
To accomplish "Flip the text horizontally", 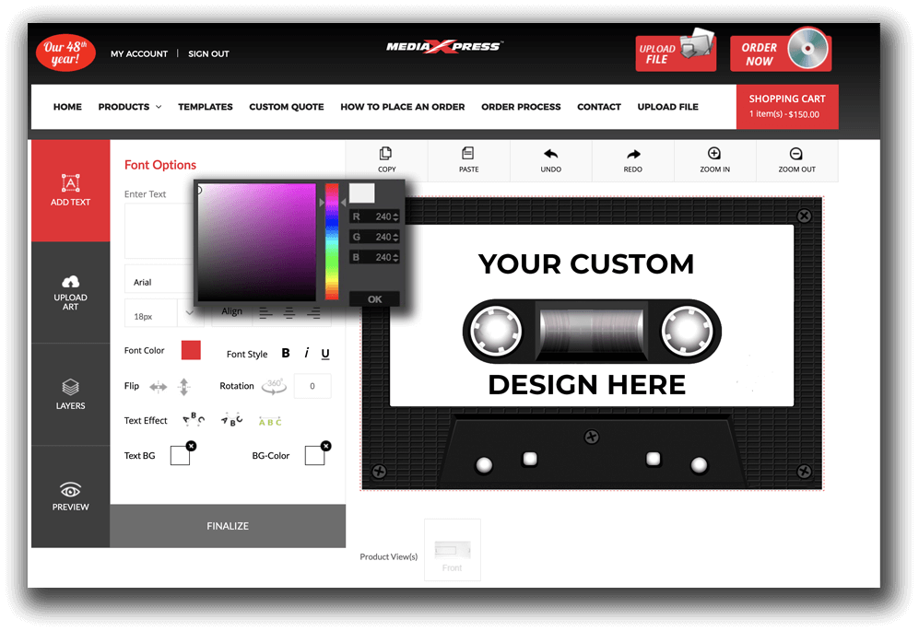I will point(159,387).
